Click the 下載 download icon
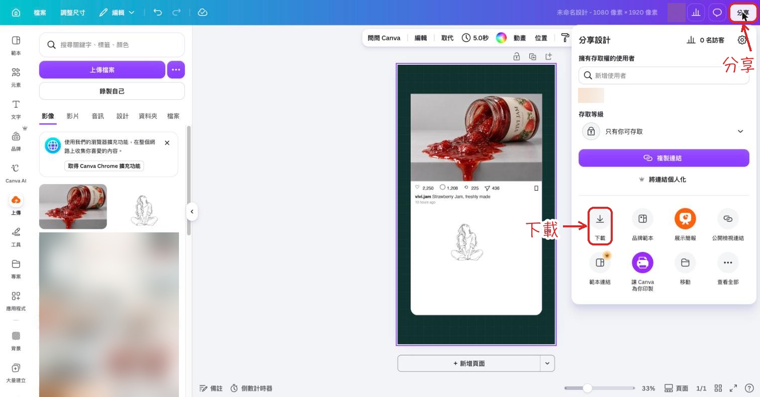 [600, 219]
